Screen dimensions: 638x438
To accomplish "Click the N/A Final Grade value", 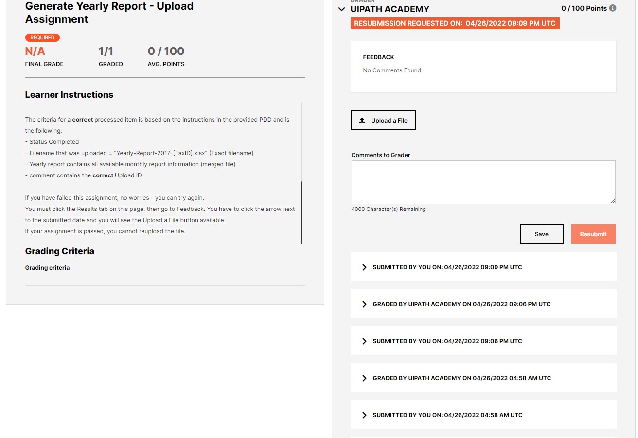I will (35, 51).
